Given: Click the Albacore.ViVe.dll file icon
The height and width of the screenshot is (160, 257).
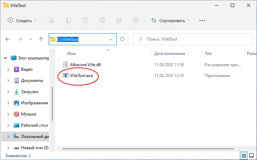Looking at the screenshot, I should (66, 64).
